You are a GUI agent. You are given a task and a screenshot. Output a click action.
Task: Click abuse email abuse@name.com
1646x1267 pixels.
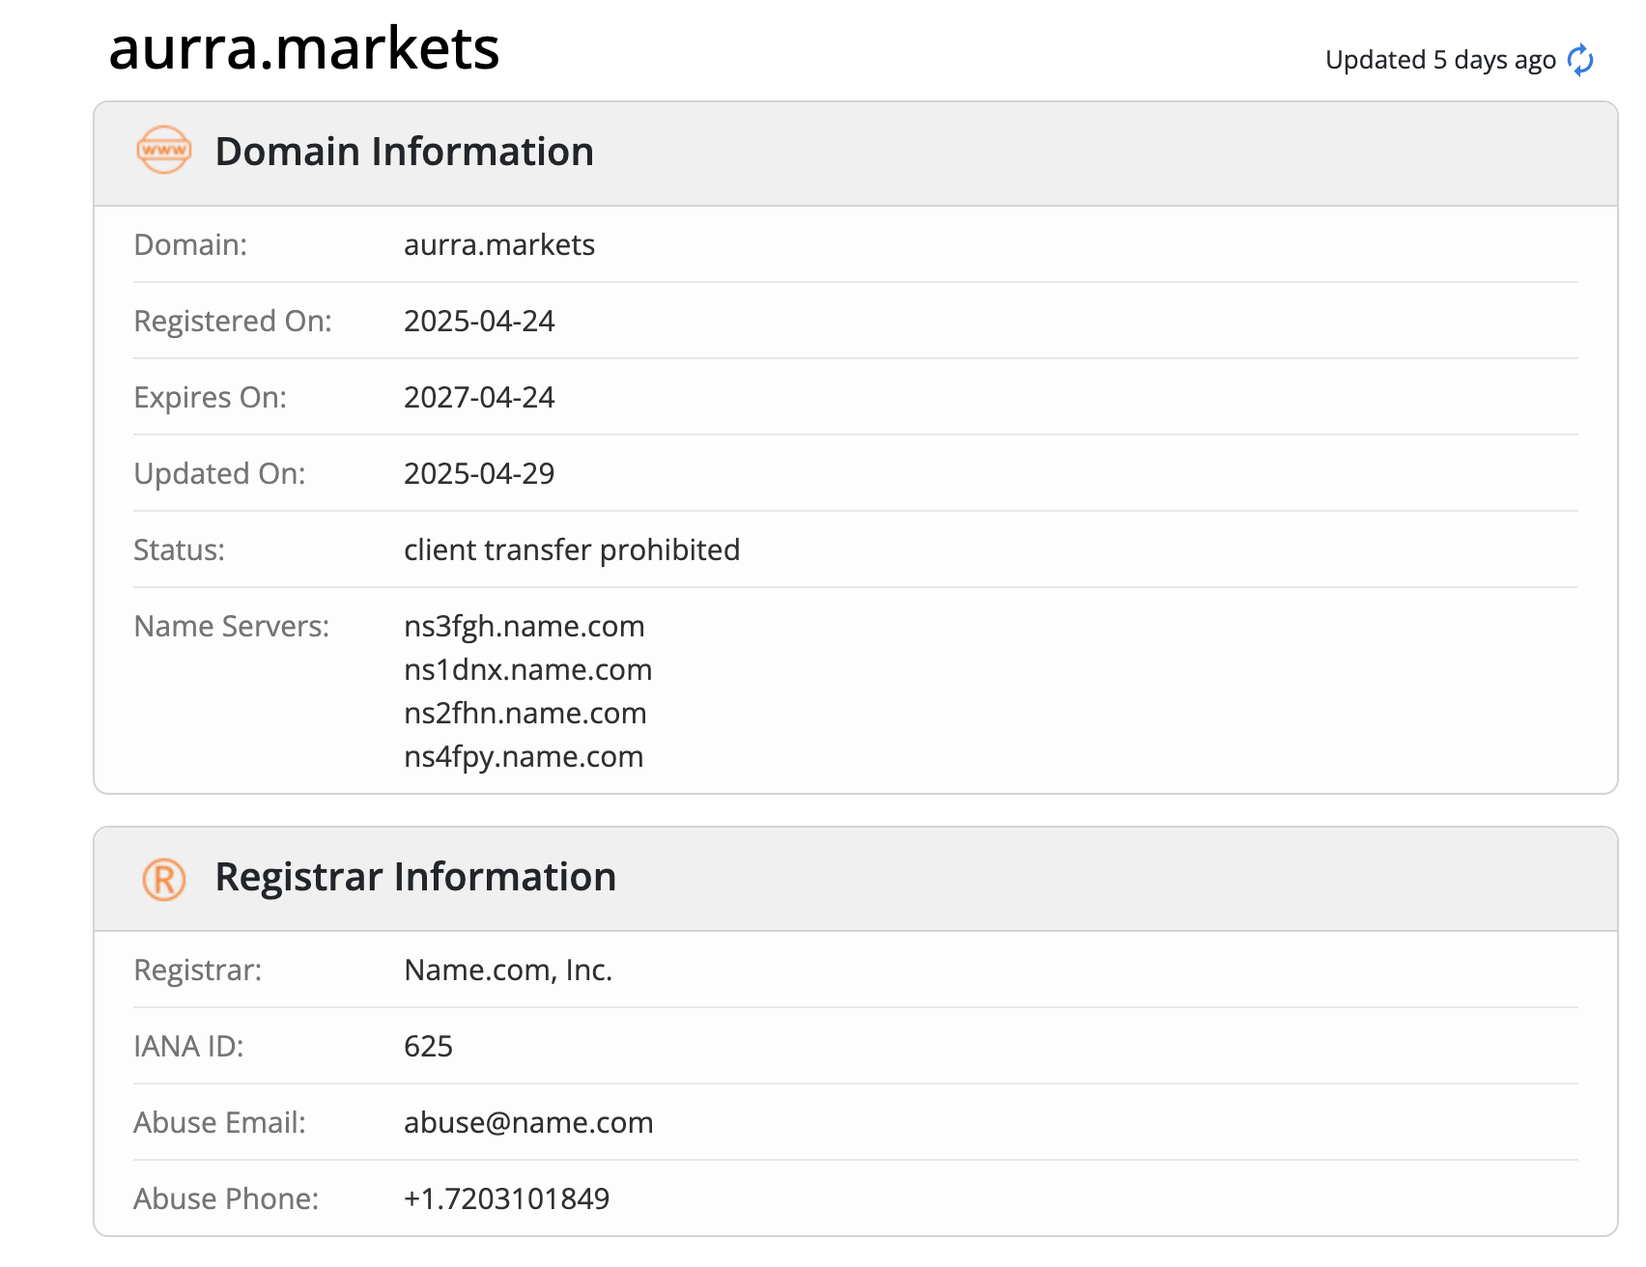(x=528, y=1123)
